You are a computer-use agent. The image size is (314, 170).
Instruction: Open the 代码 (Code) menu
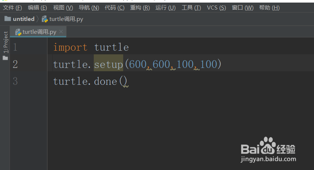click(x=114, y=8)
